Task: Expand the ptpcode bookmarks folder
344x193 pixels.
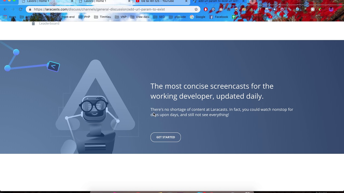Action: 177,17
